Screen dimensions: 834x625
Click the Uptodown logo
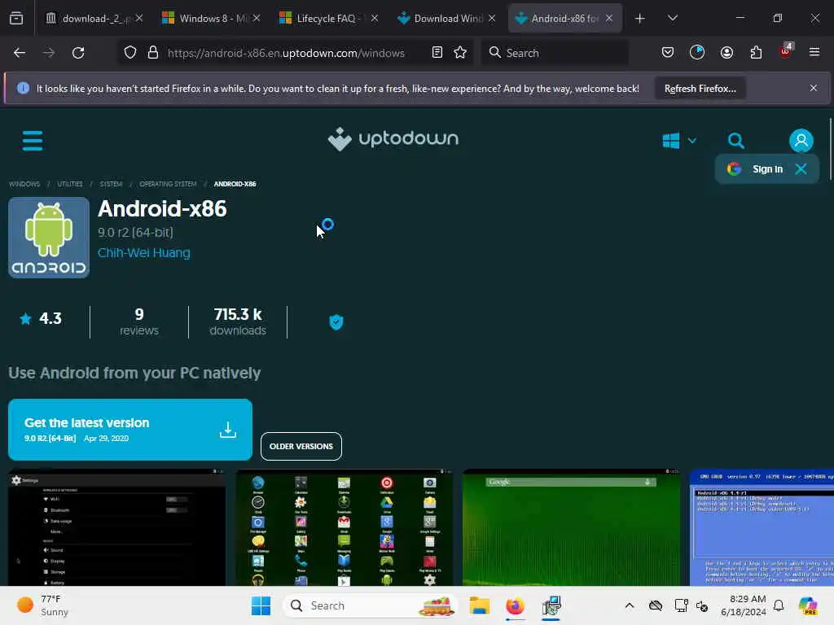(x=393, y=139)
